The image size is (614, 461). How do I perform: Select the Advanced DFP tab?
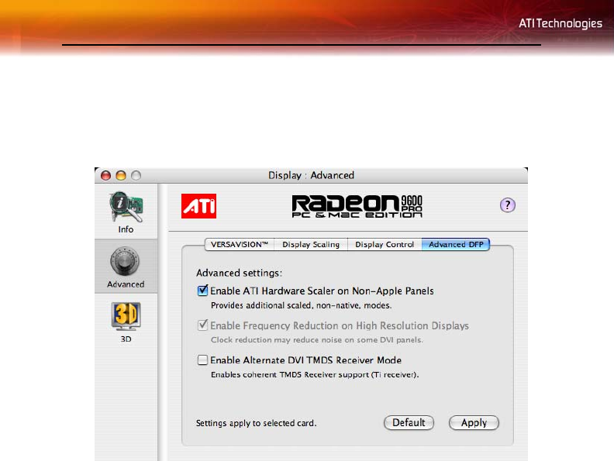pyautogui.click(x=456, y=245)
